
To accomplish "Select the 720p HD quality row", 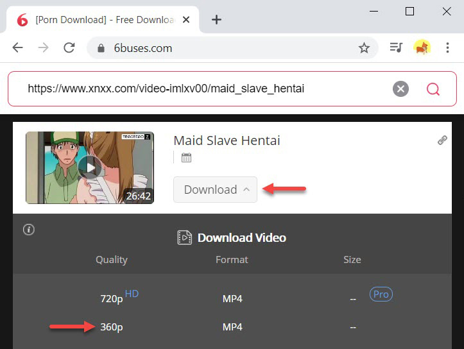I will pos(232,298).
